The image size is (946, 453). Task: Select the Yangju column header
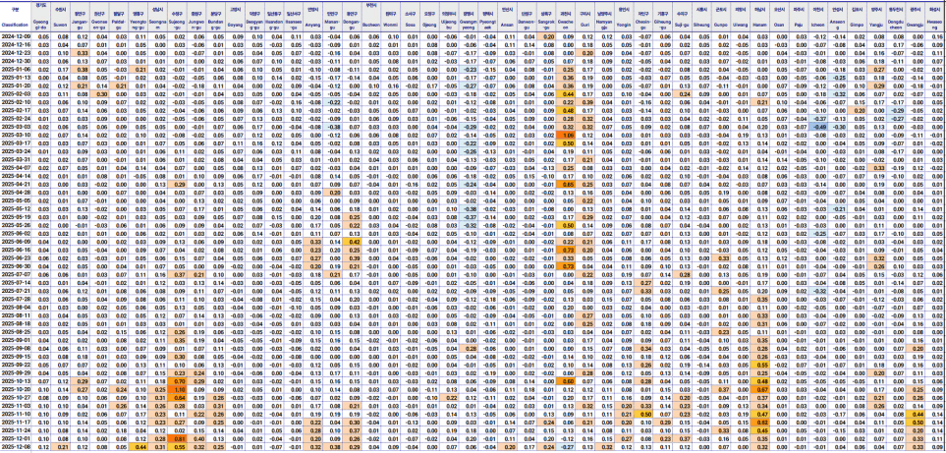tap(878, 18)
